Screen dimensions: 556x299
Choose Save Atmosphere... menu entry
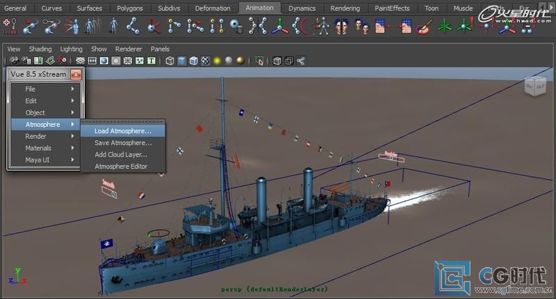click(x=123, y=143)
